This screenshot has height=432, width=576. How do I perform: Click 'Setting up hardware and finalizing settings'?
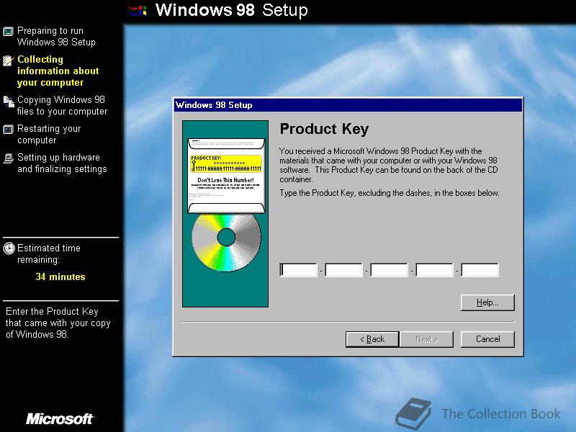[x=62, y=163]
